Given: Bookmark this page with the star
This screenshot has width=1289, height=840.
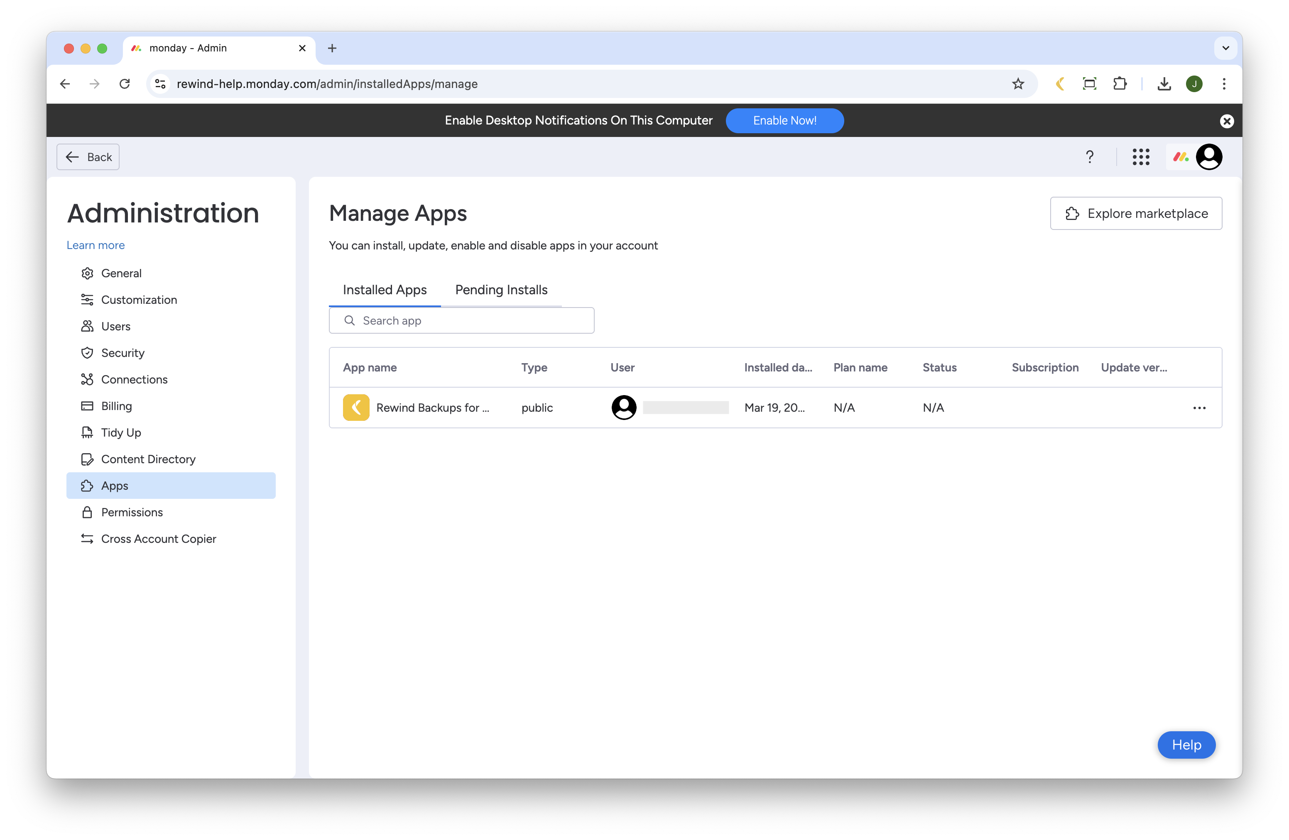Looking at the screenshot, I should coord(1018,84).
